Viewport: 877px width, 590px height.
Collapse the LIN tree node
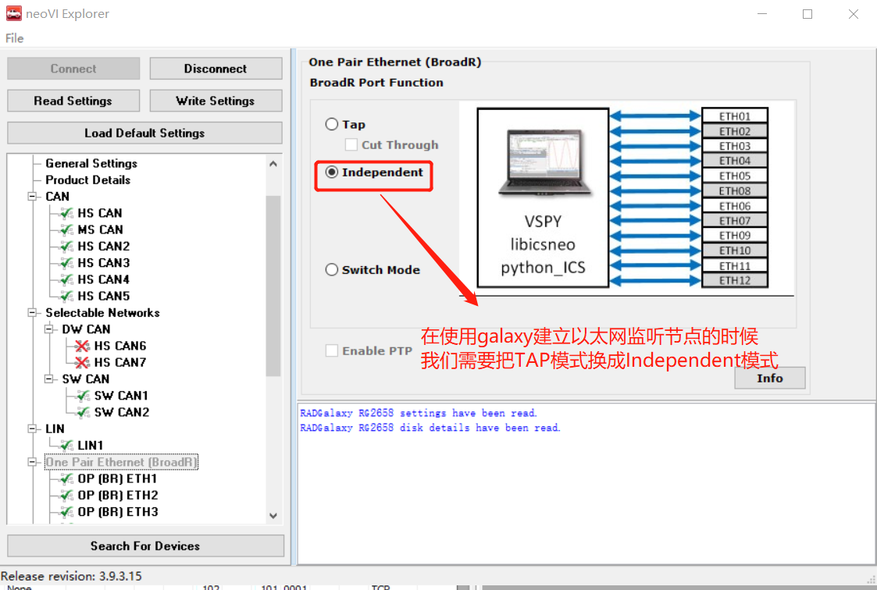33,428
